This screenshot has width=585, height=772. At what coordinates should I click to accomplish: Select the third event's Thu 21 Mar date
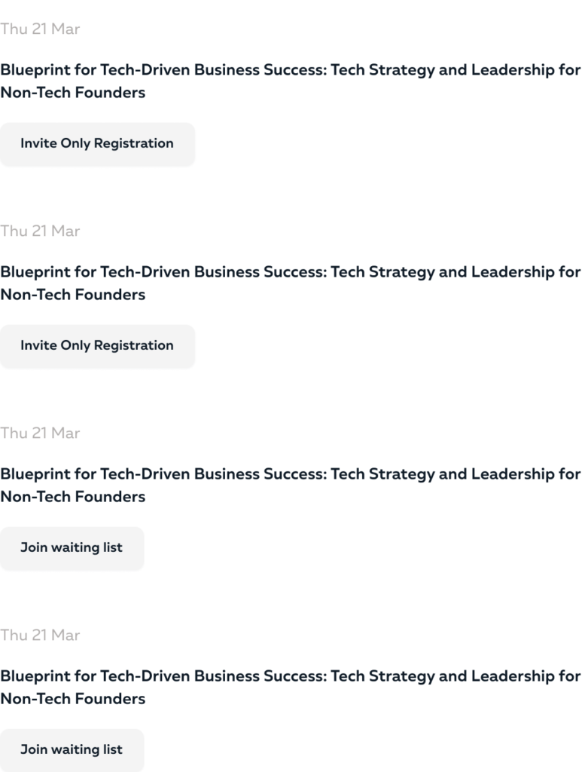point(40,433)
